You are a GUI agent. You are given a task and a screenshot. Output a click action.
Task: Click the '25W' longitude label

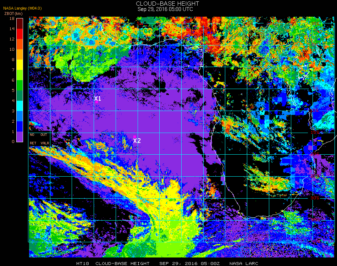pyautogui.click(x=51, y=23)
